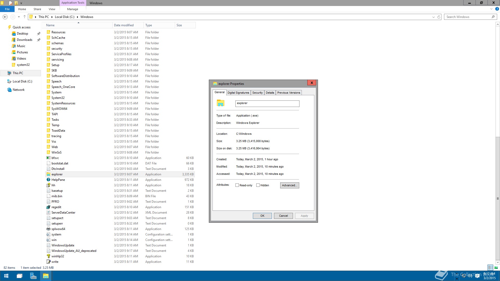Refresh the Windows folder view
This screenshot has height=281, width=500.
439,17
